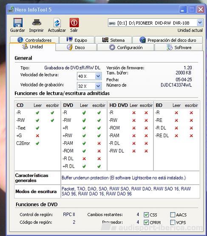Click the Imprimir printer icon
207x236 pixels.
point(37,23)
